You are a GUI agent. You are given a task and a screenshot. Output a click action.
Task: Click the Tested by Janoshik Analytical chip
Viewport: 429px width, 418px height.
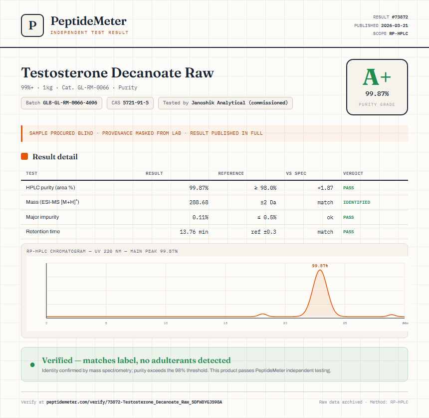pyautogui.click(x=225, y=103)
